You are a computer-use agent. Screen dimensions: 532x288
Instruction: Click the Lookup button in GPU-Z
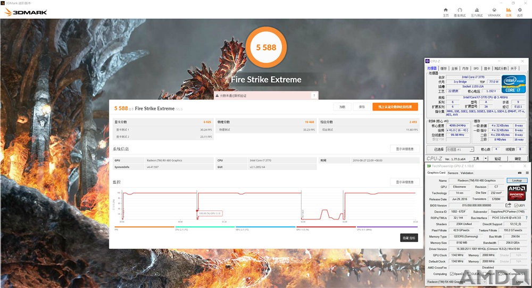517,181
